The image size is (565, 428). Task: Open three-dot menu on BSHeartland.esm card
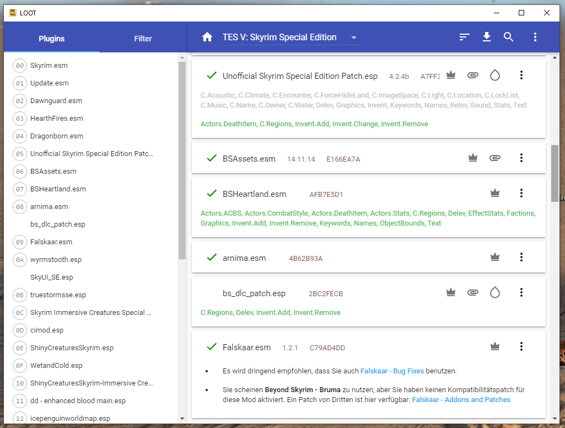tap(521, 194)
